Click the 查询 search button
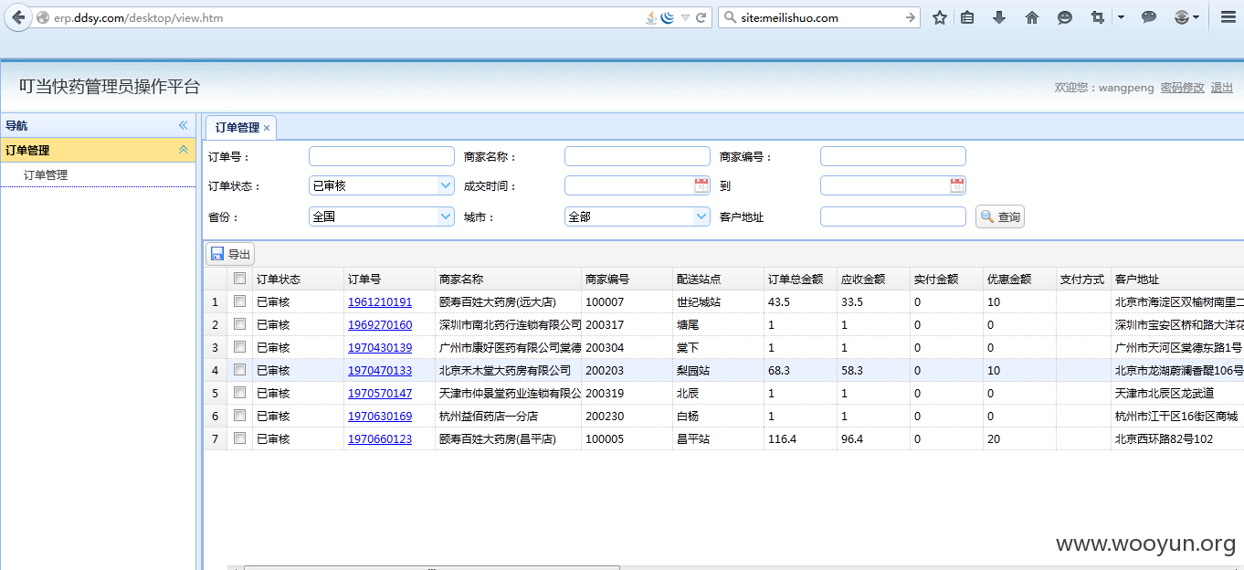The width and height of the screenshot is (1244, 570). click(x=1000, y=216)
